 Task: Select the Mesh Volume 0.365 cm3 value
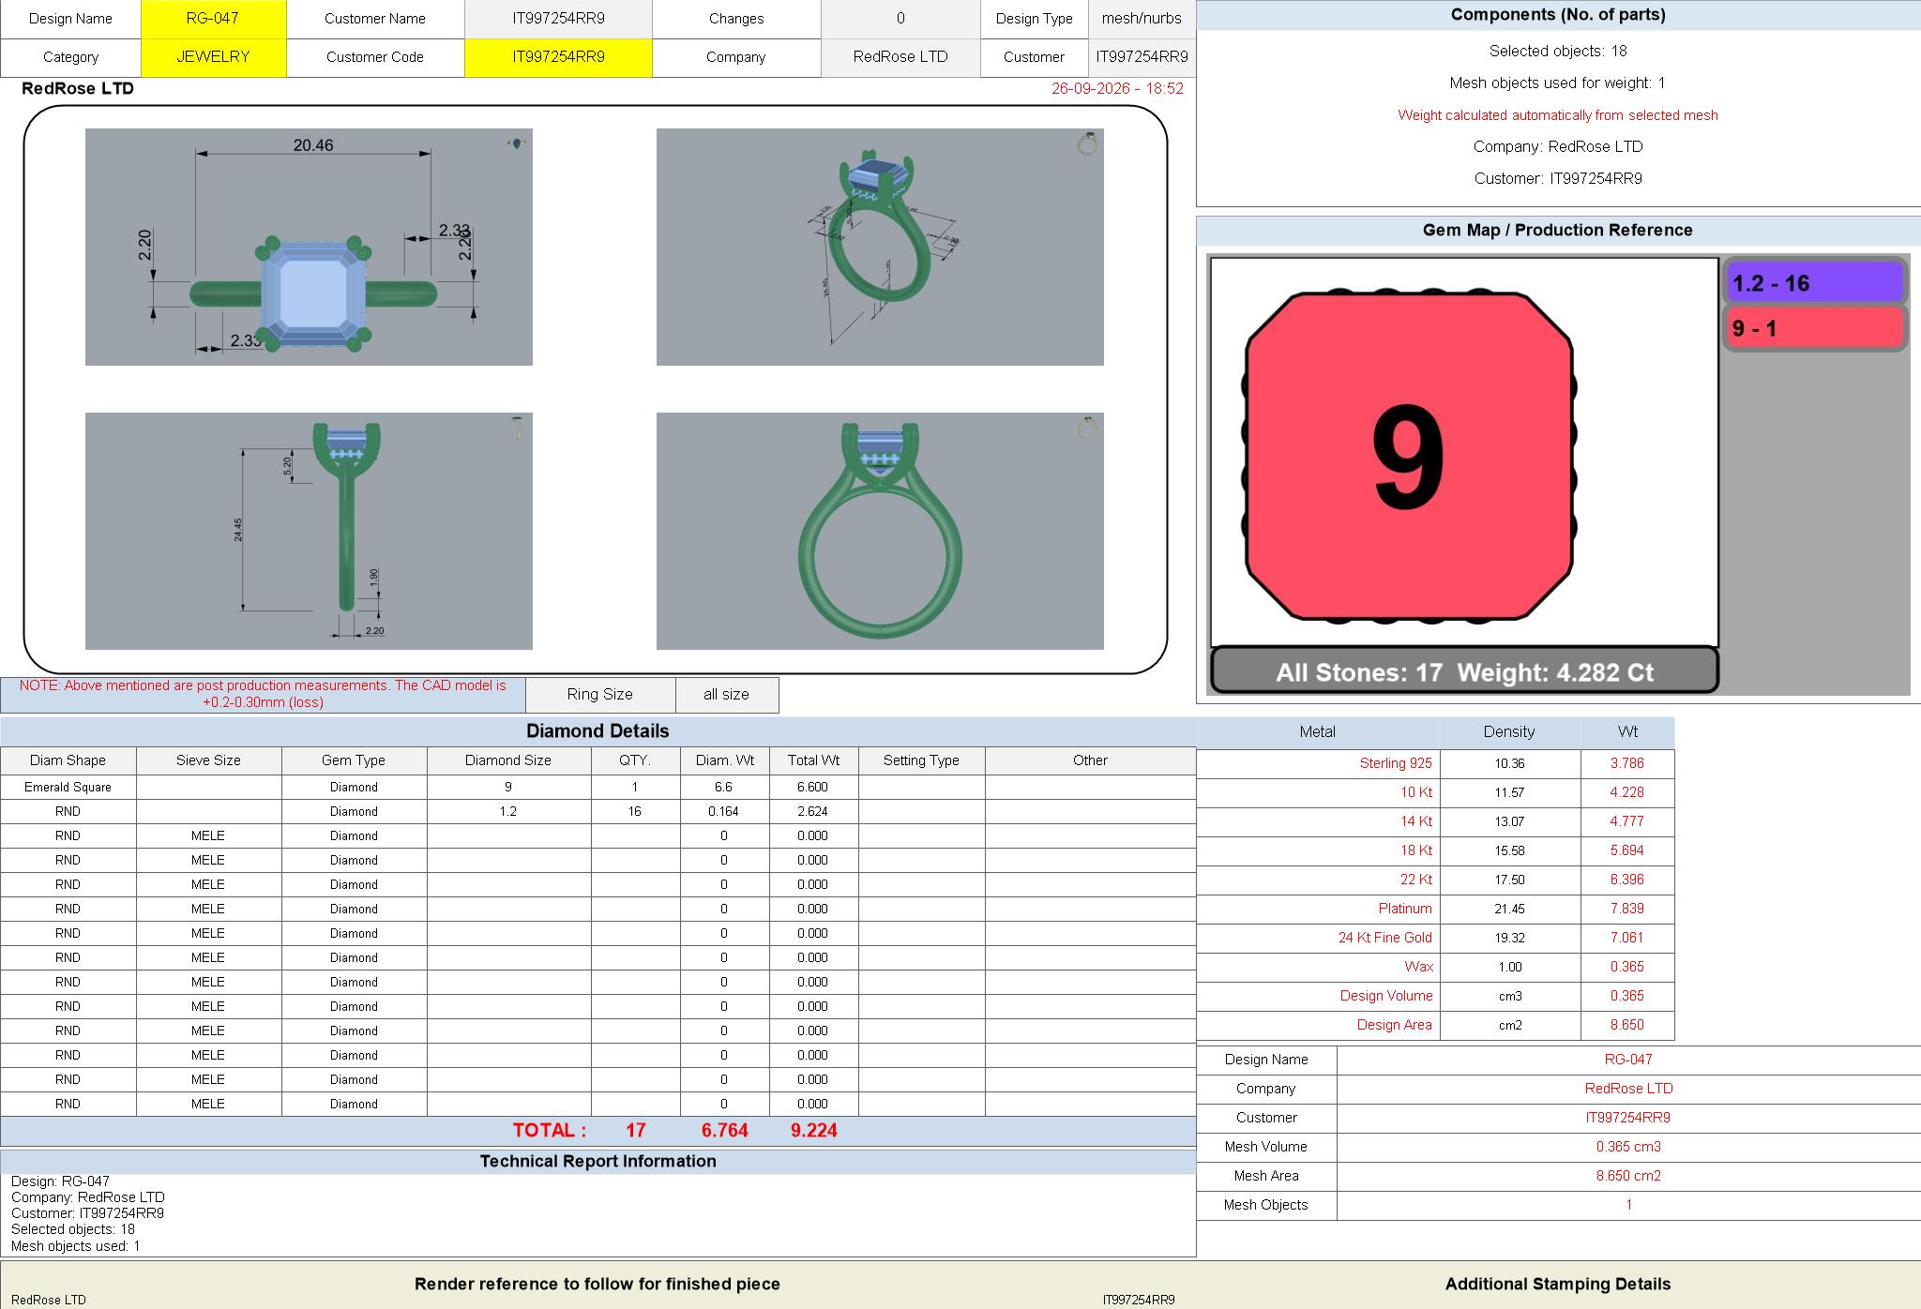[x=1628, y=1147]
